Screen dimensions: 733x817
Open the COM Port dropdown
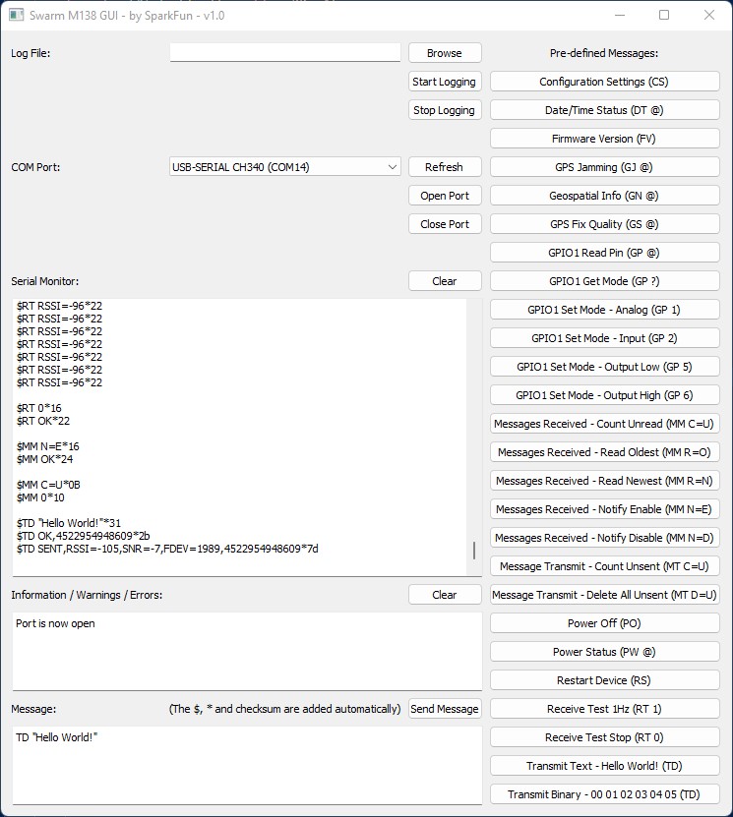point(285,167)
